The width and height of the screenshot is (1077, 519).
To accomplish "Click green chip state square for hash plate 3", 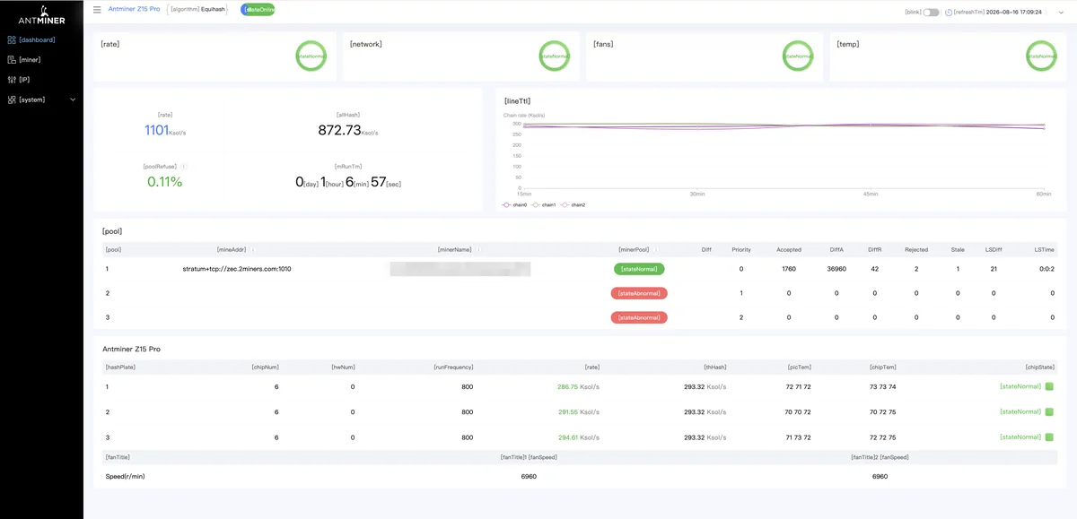I will pos(1049,437).
